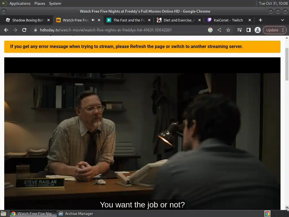Open the Places menu

click(40, 3)
